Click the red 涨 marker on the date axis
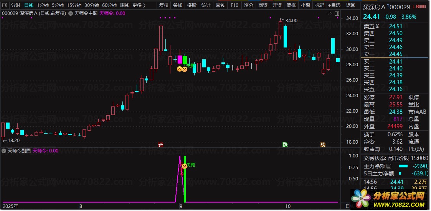Screen dimensions: 431x211 tap(160, 145)
